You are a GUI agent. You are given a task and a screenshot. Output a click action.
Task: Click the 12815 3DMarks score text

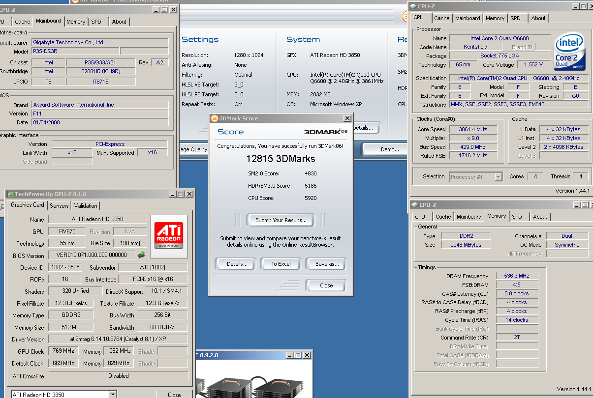[281, 159]
